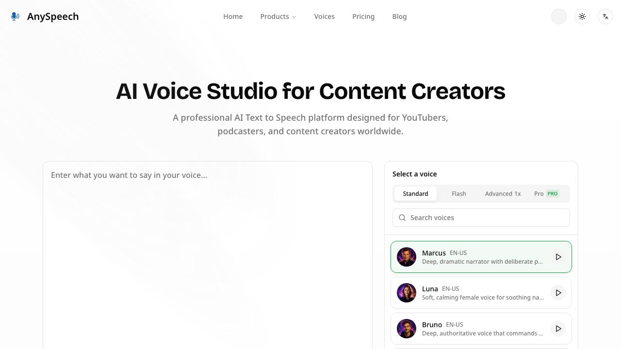The width and height of the screenshot is (621, 349).
Task: Focus the Search voices input field
Action: coord(481,218)
